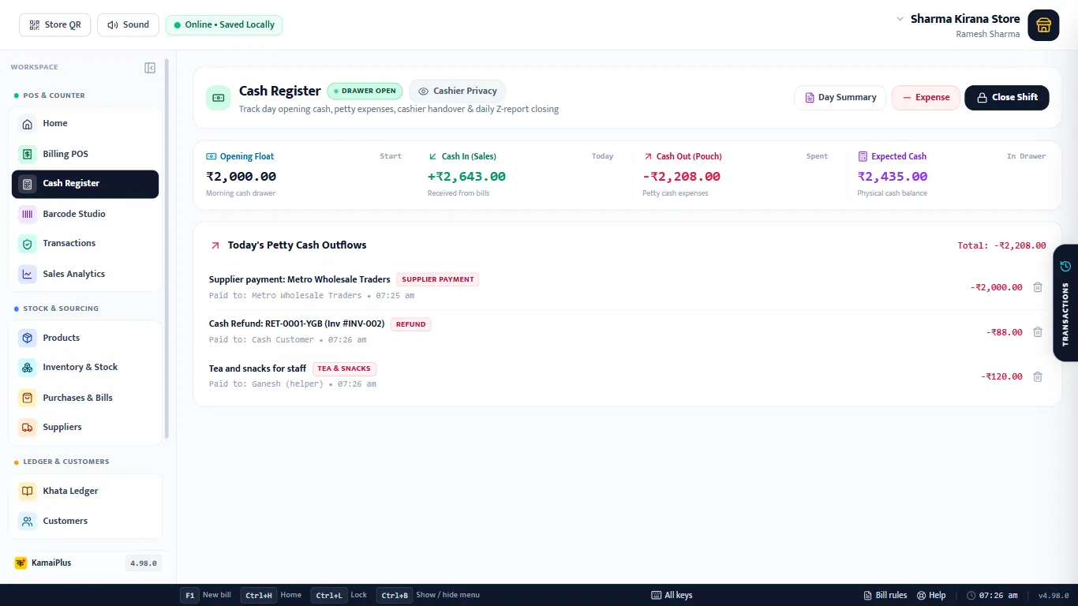
Task: Click the v4.98.0 version text in status bar
Action: (1054, 596)
